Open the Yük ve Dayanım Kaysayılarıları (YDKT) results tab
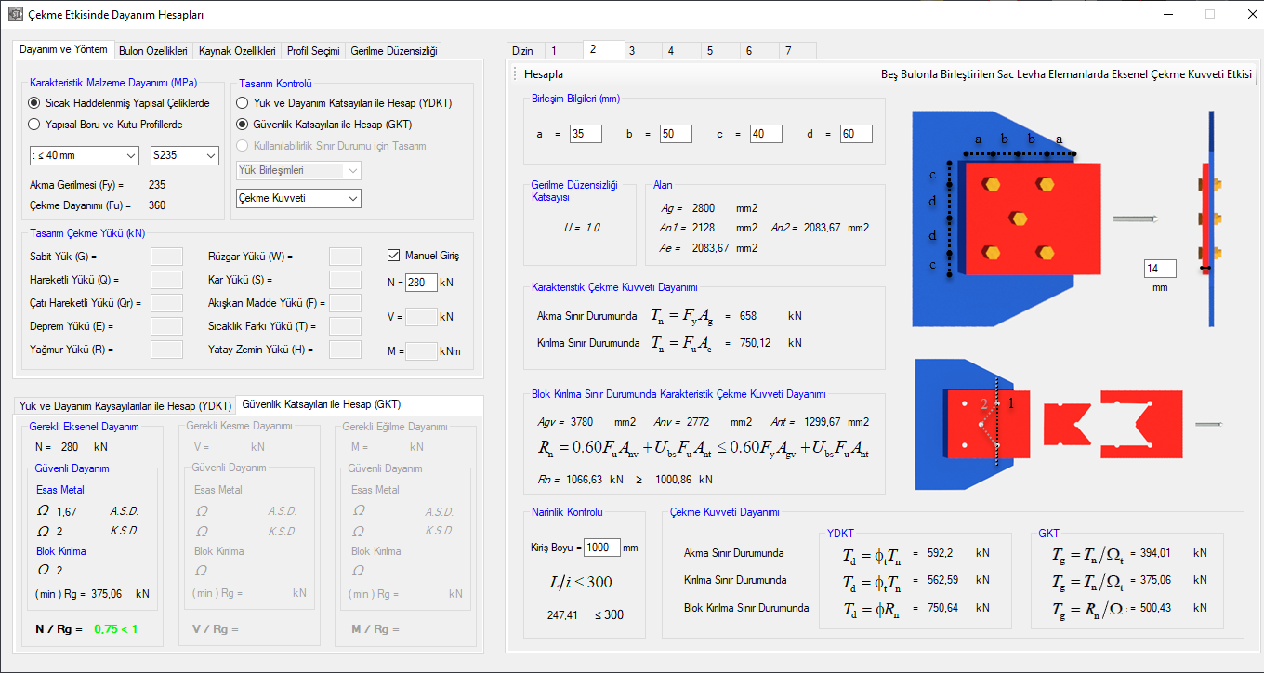Screen dimensions: 1264x673 pyautogui.click(x=125, y=406)
